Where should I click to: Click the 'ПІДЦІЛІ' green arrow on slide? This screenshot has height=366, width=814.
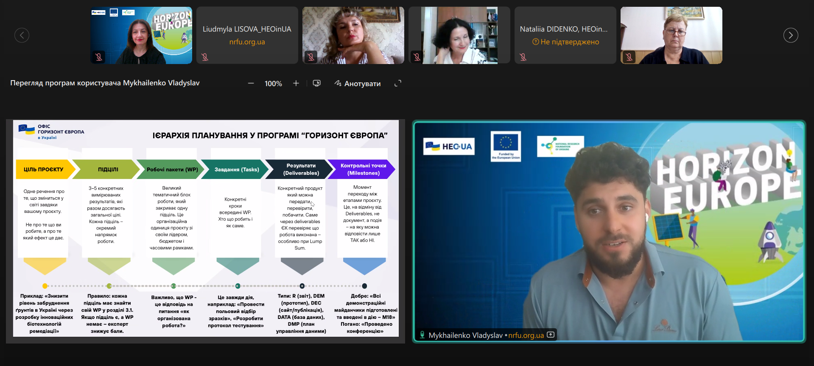(107, 169)
